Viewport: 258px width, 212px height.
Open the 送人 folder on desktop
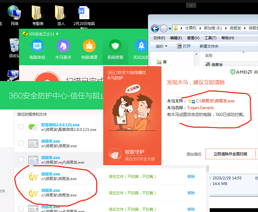click(x=61, y=15)
